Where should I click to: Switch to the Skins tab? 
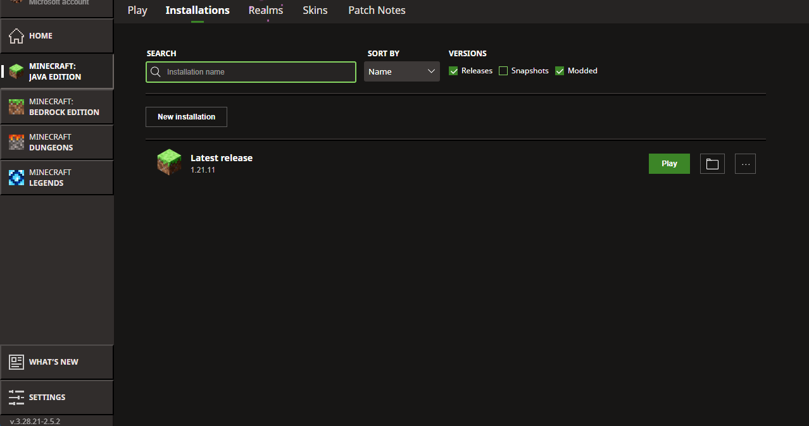[x=315, y=10]
